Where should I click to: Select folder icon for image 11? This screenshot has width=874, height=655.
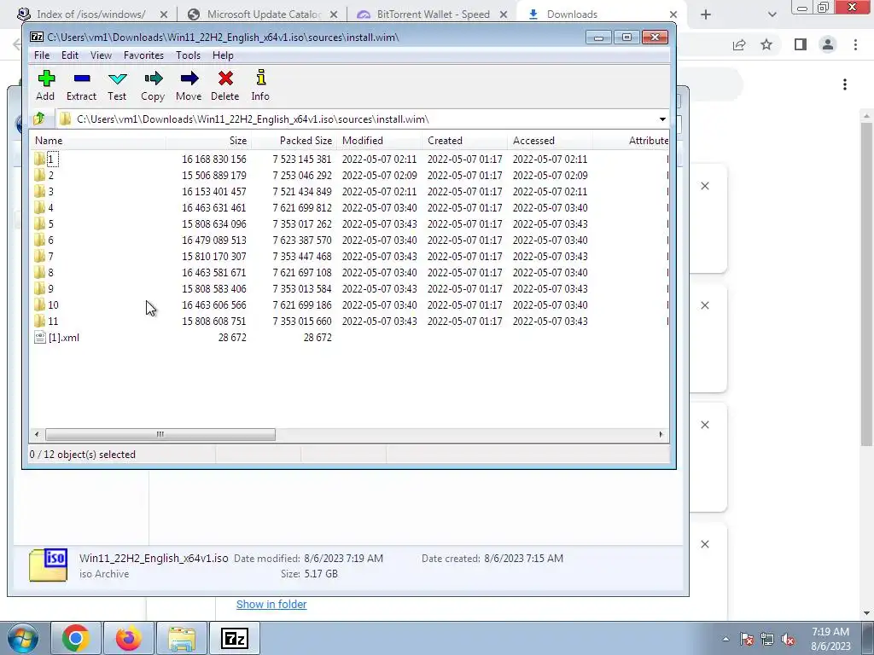coord(39,321)
